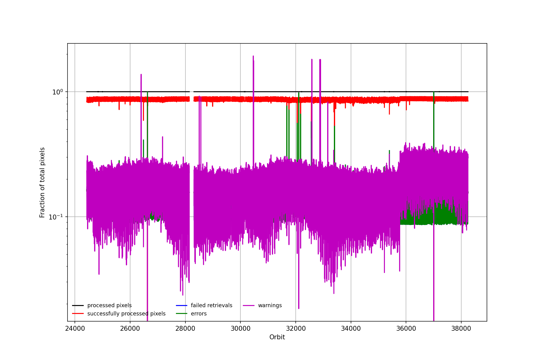Screen dimensions: 541x361
Task: Click the 'Fraction of total pixels' y-axis label
Action: click(x=42, y=182)
